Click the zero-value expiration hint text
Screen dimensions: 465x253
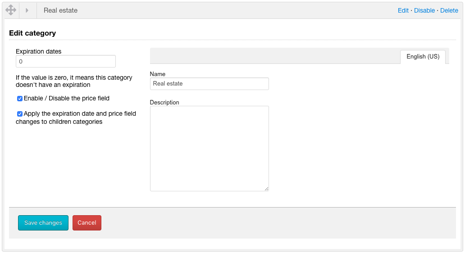point(74,81)
